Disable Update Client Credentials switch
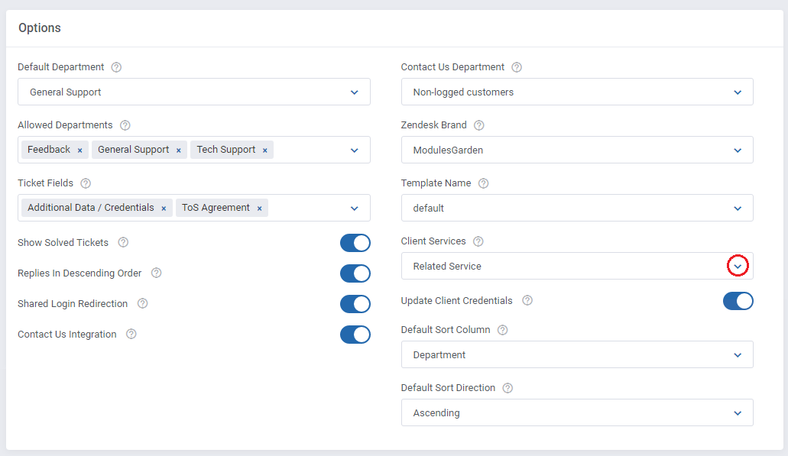This screenshot has height=456, width=788. [738, 301]
